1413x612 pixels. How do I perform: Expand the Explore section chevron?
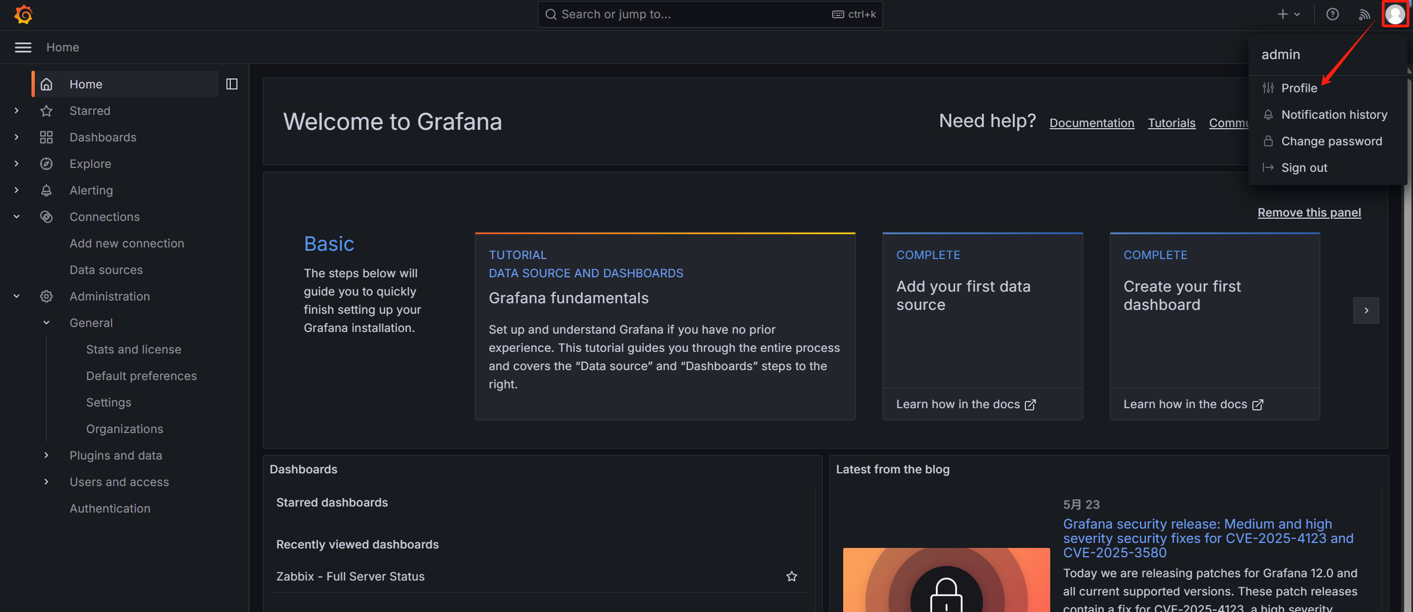pos(17,163)
